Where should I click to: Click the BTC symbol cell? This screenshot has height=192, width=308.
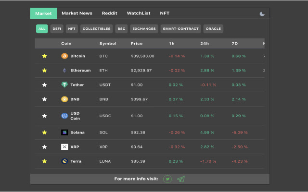[103, 56]
